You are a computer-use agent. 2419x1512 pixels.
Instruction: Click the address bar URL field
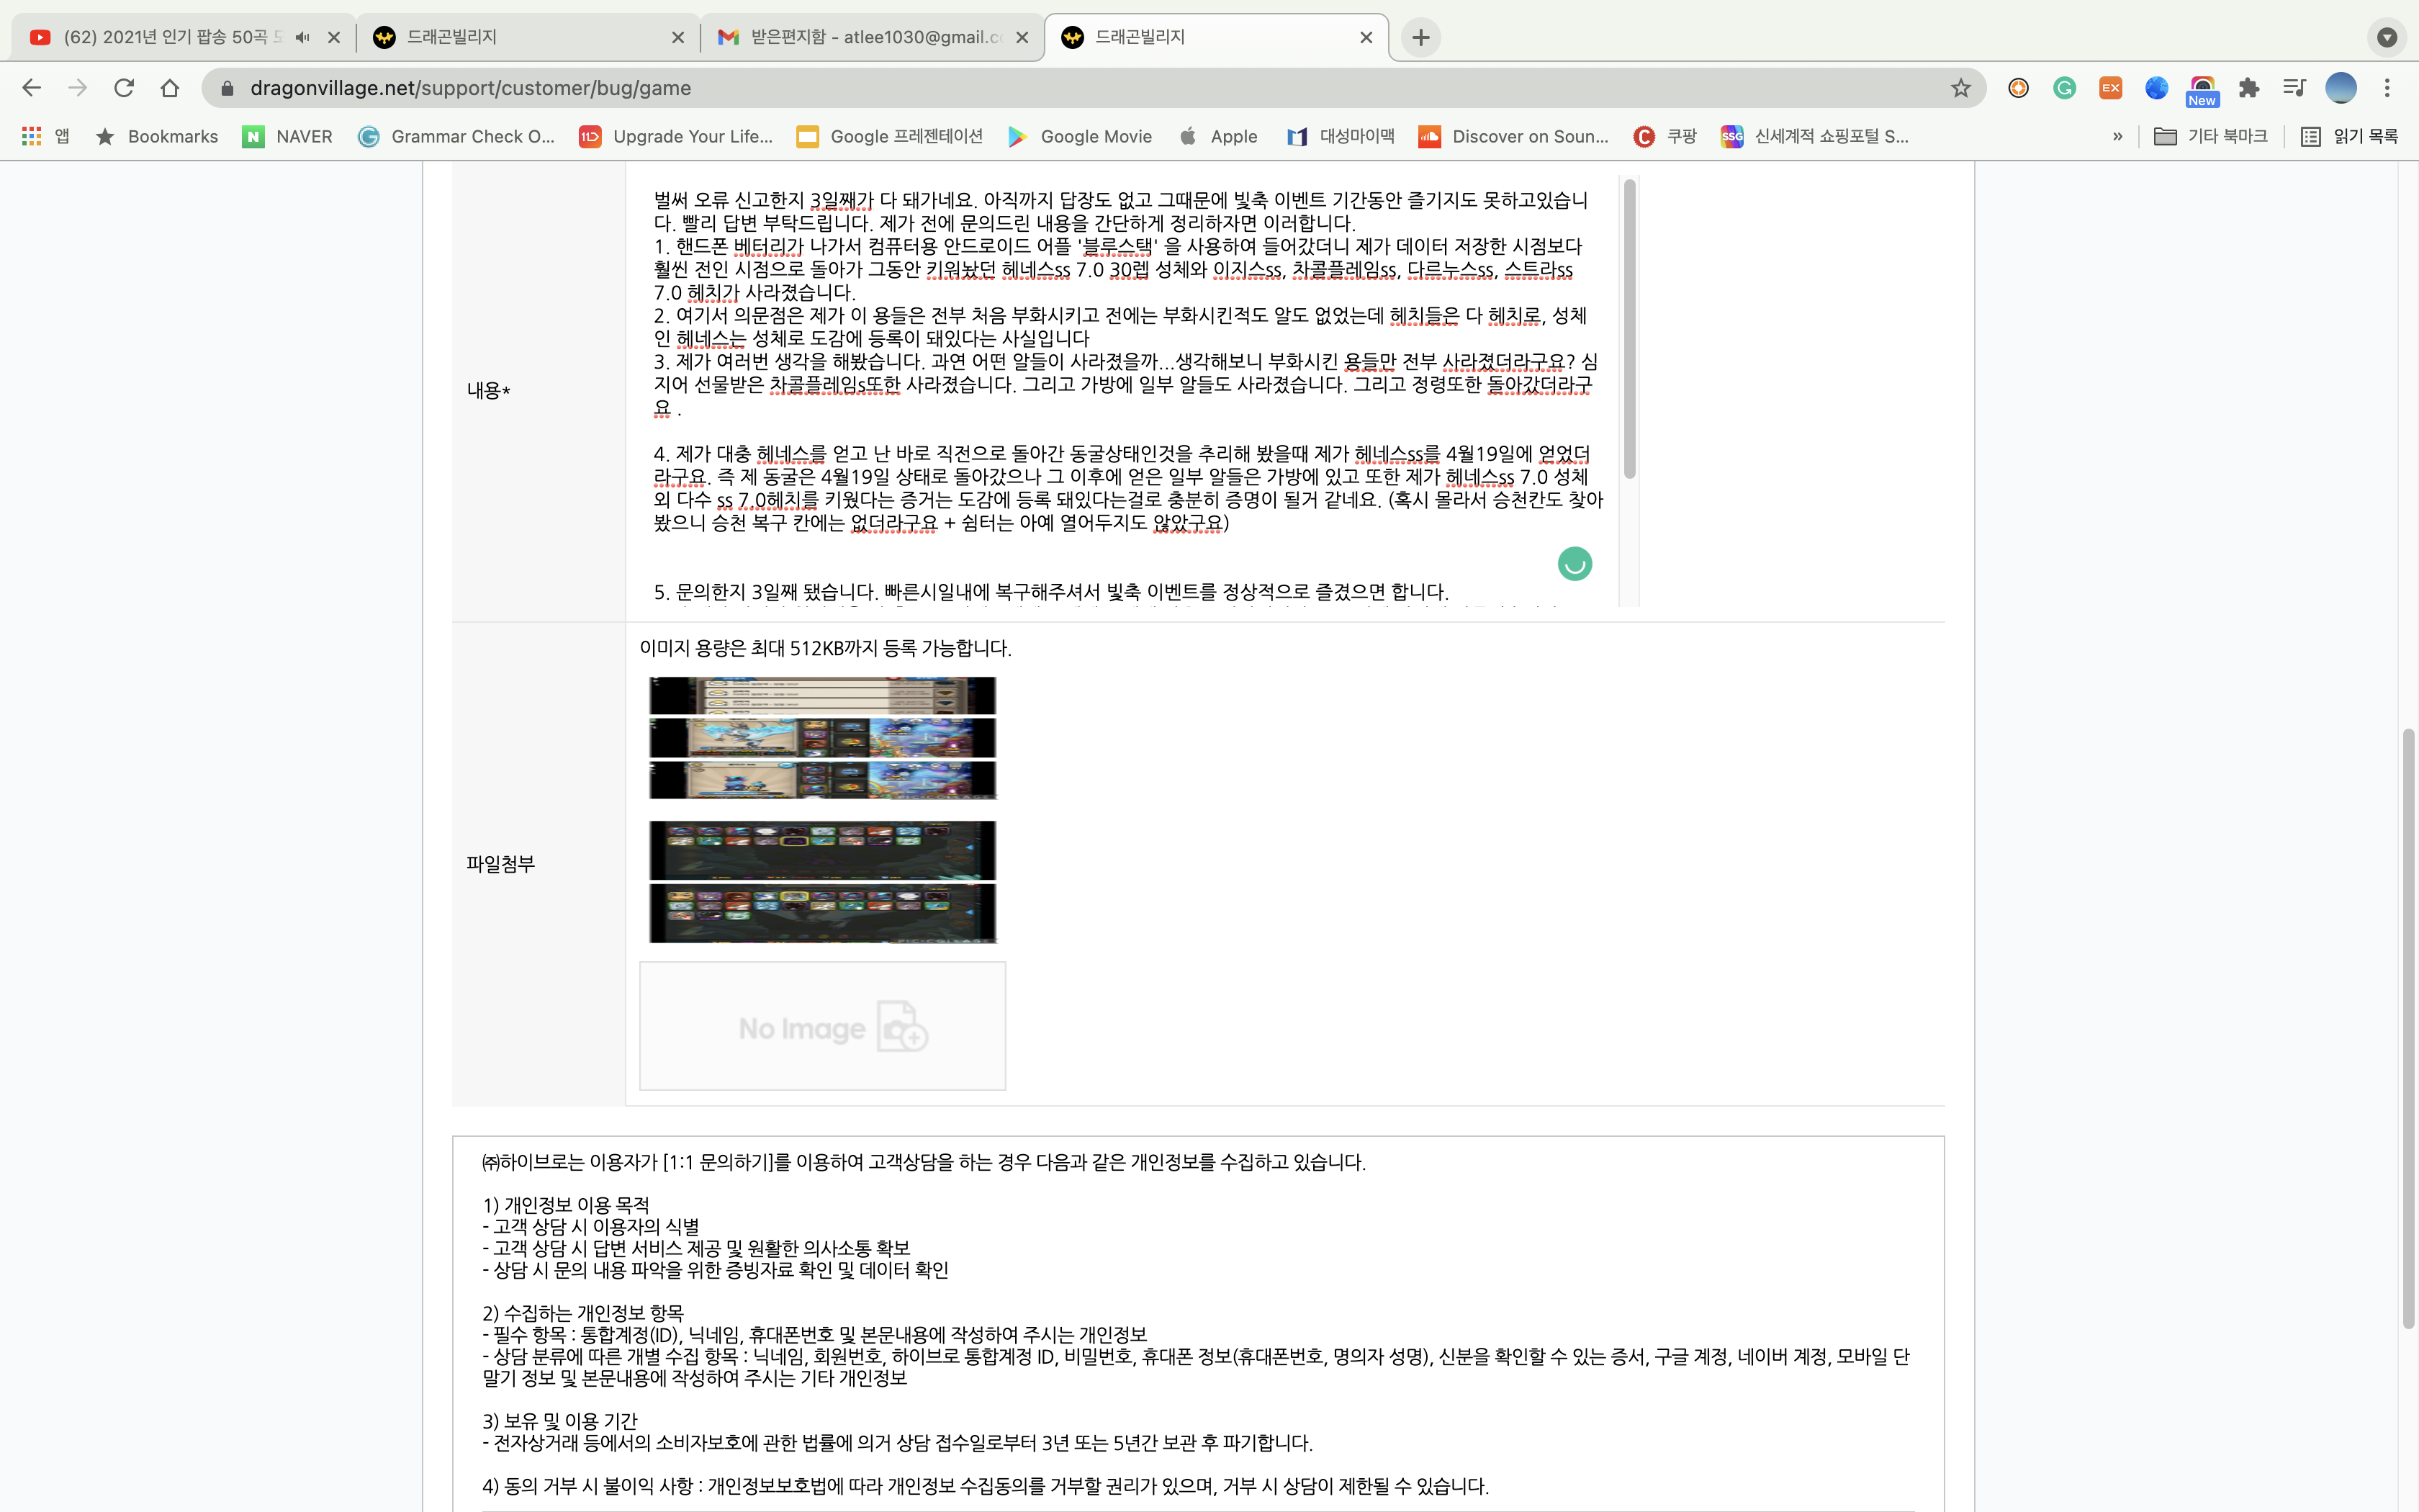(999, 88)
